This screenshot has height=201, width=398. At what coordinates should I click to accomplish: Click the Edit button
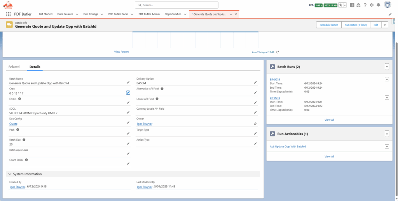376,25
